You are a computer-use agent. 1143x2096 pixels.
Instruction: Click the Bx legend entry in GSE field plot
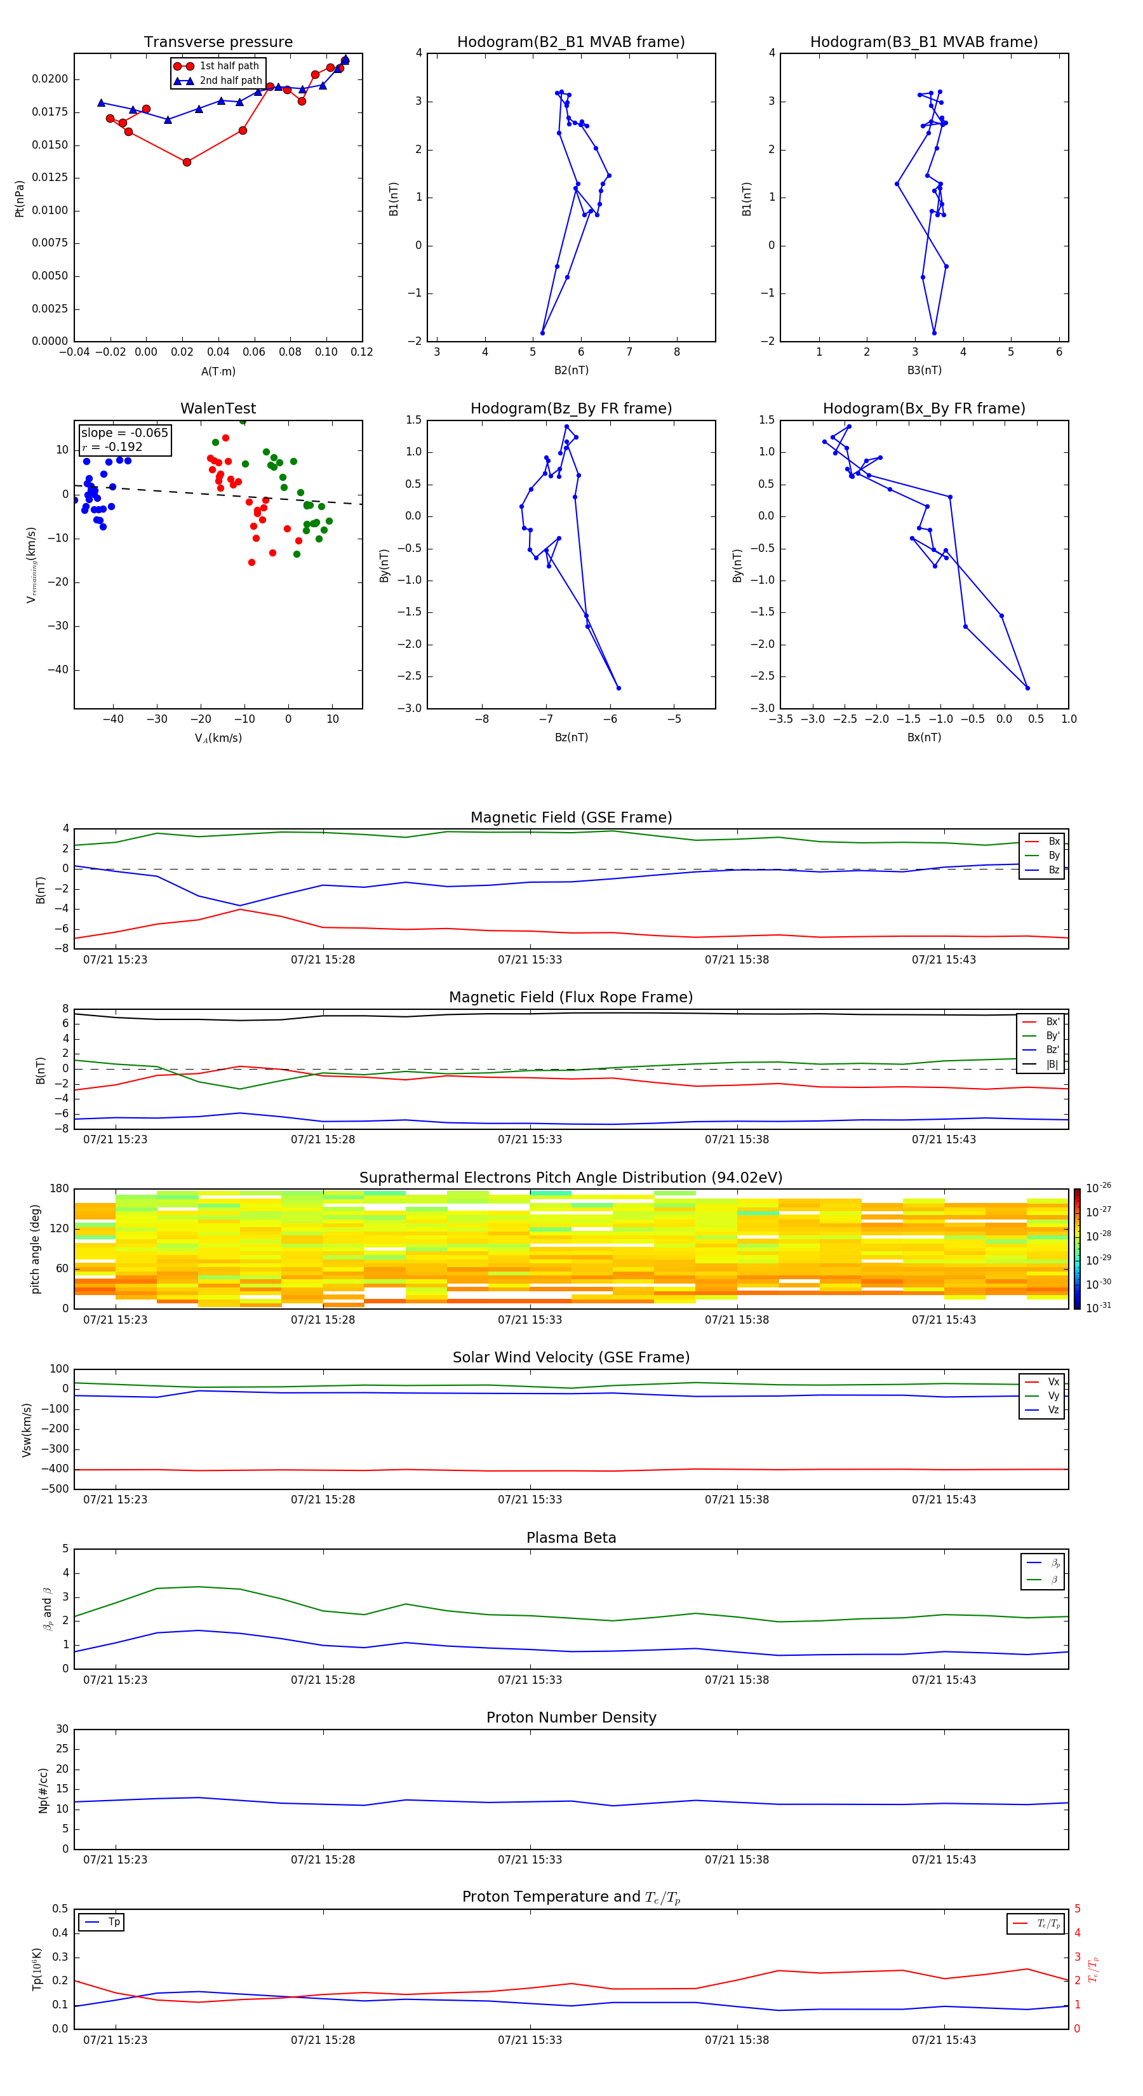tap(1042, 842)
